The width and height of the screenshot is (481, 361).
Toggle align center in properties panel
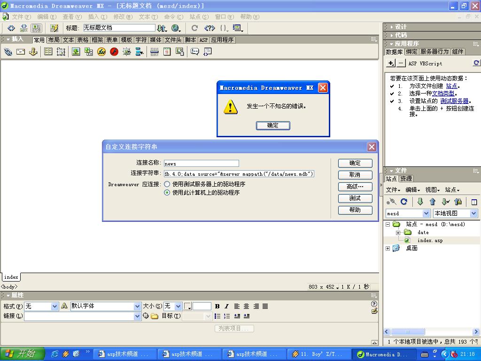pyautogui.click(x=246, y=306)
